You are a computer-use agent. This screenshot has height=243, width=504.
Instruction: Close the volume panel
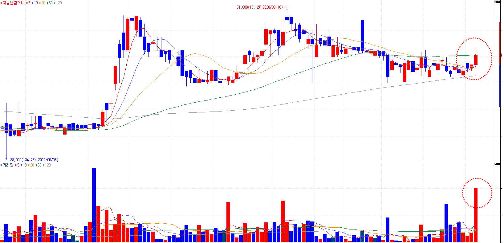coord(499,164)
